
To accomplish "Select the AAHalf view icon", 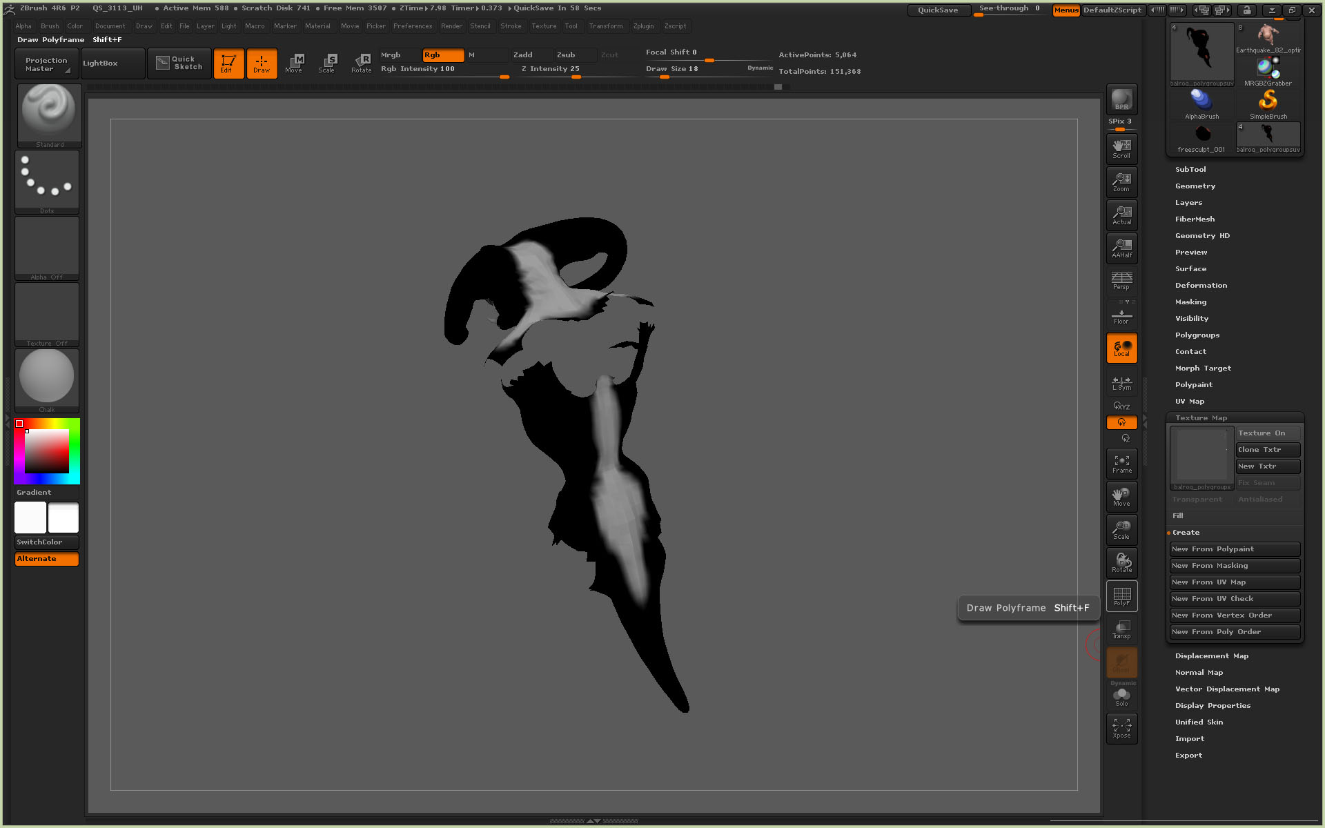I will click(x=1121, y=248).
